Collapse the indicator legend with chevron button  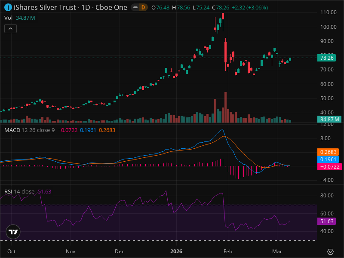point(10,29)
